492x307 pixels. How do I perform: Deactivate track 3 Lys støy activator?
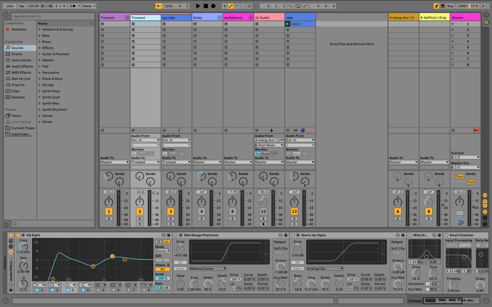(x=171, y=211)
